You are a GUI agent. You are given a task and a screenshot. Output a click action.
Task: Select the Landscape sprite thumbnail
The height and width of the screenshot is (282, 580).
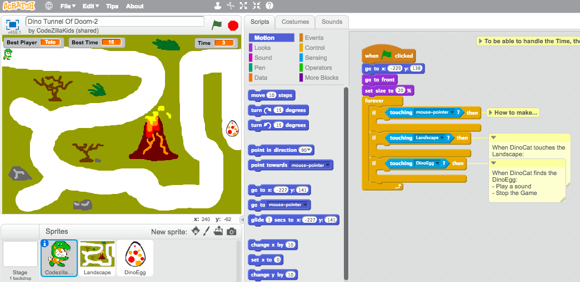[x=97, y=258]
